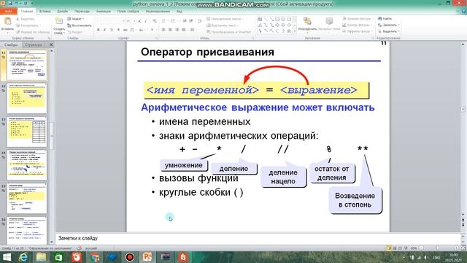Screen dimensions: 467x263
Task: Click the Find (Найти) binoculars button
Action: click(385, 18)
